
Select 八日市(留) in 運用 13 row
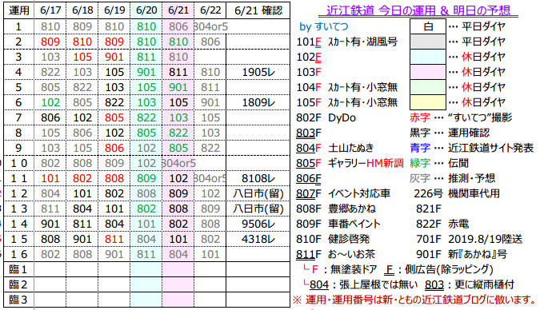click(258, 209)
